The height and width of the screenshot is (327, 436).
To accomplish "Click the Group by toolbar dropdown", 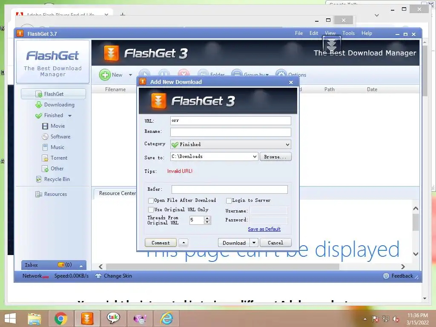I will (250, 75).
